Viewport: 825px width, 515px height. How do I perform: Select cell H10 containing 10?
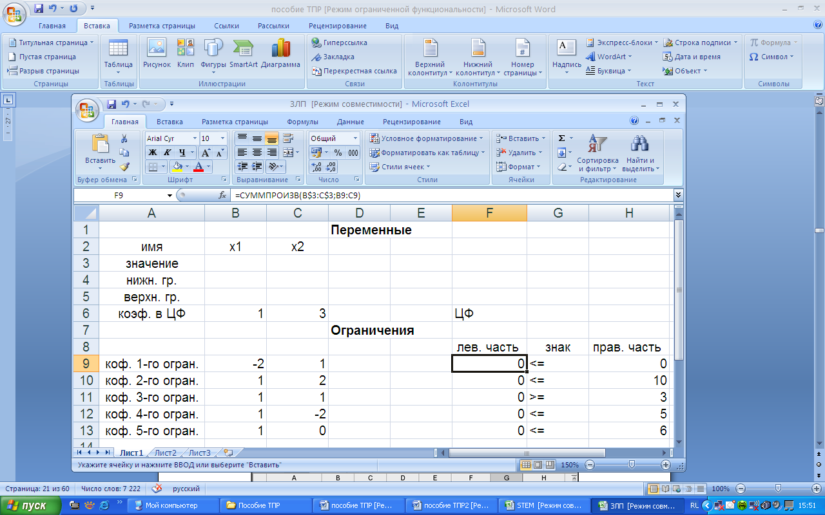pos(629,380)
